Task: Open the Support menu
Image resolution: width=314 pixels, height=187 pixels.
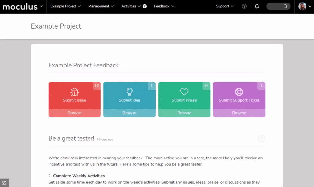Action: point(225,6)
